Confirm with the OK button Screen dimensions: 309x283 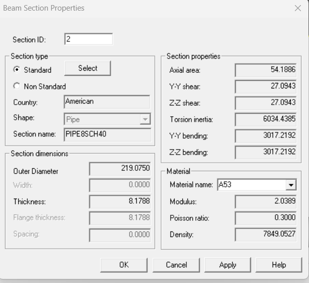tap(124, 265)
